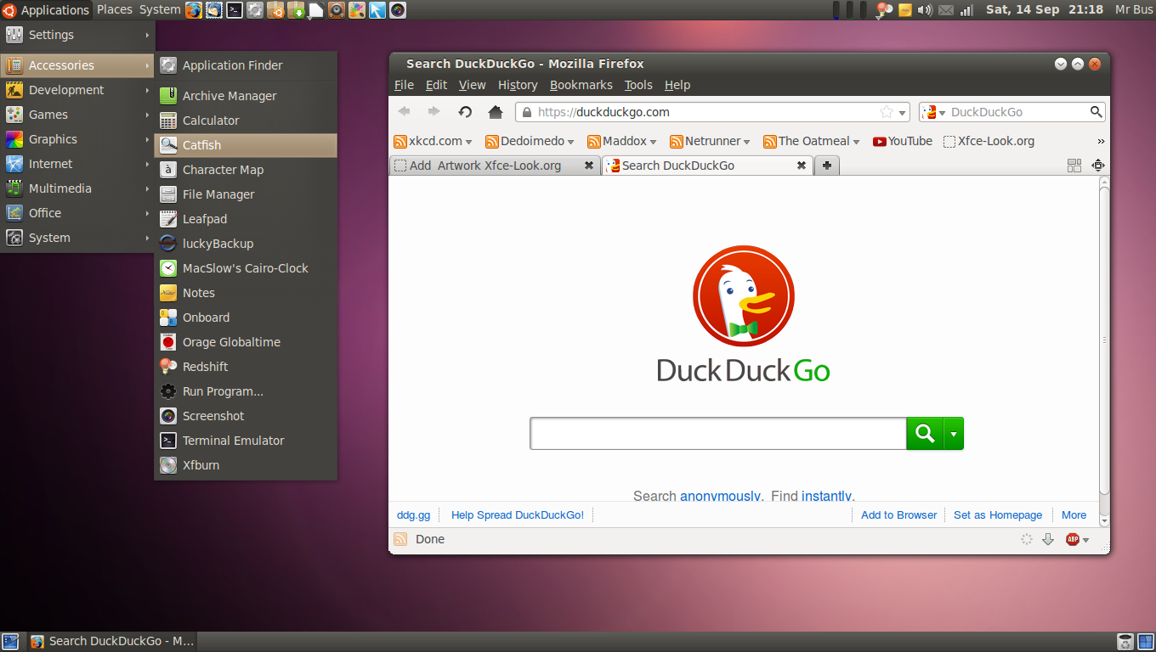Open the terminal launcher in top panel
This screenshot has width=1156, height=652.
(234, 10)
